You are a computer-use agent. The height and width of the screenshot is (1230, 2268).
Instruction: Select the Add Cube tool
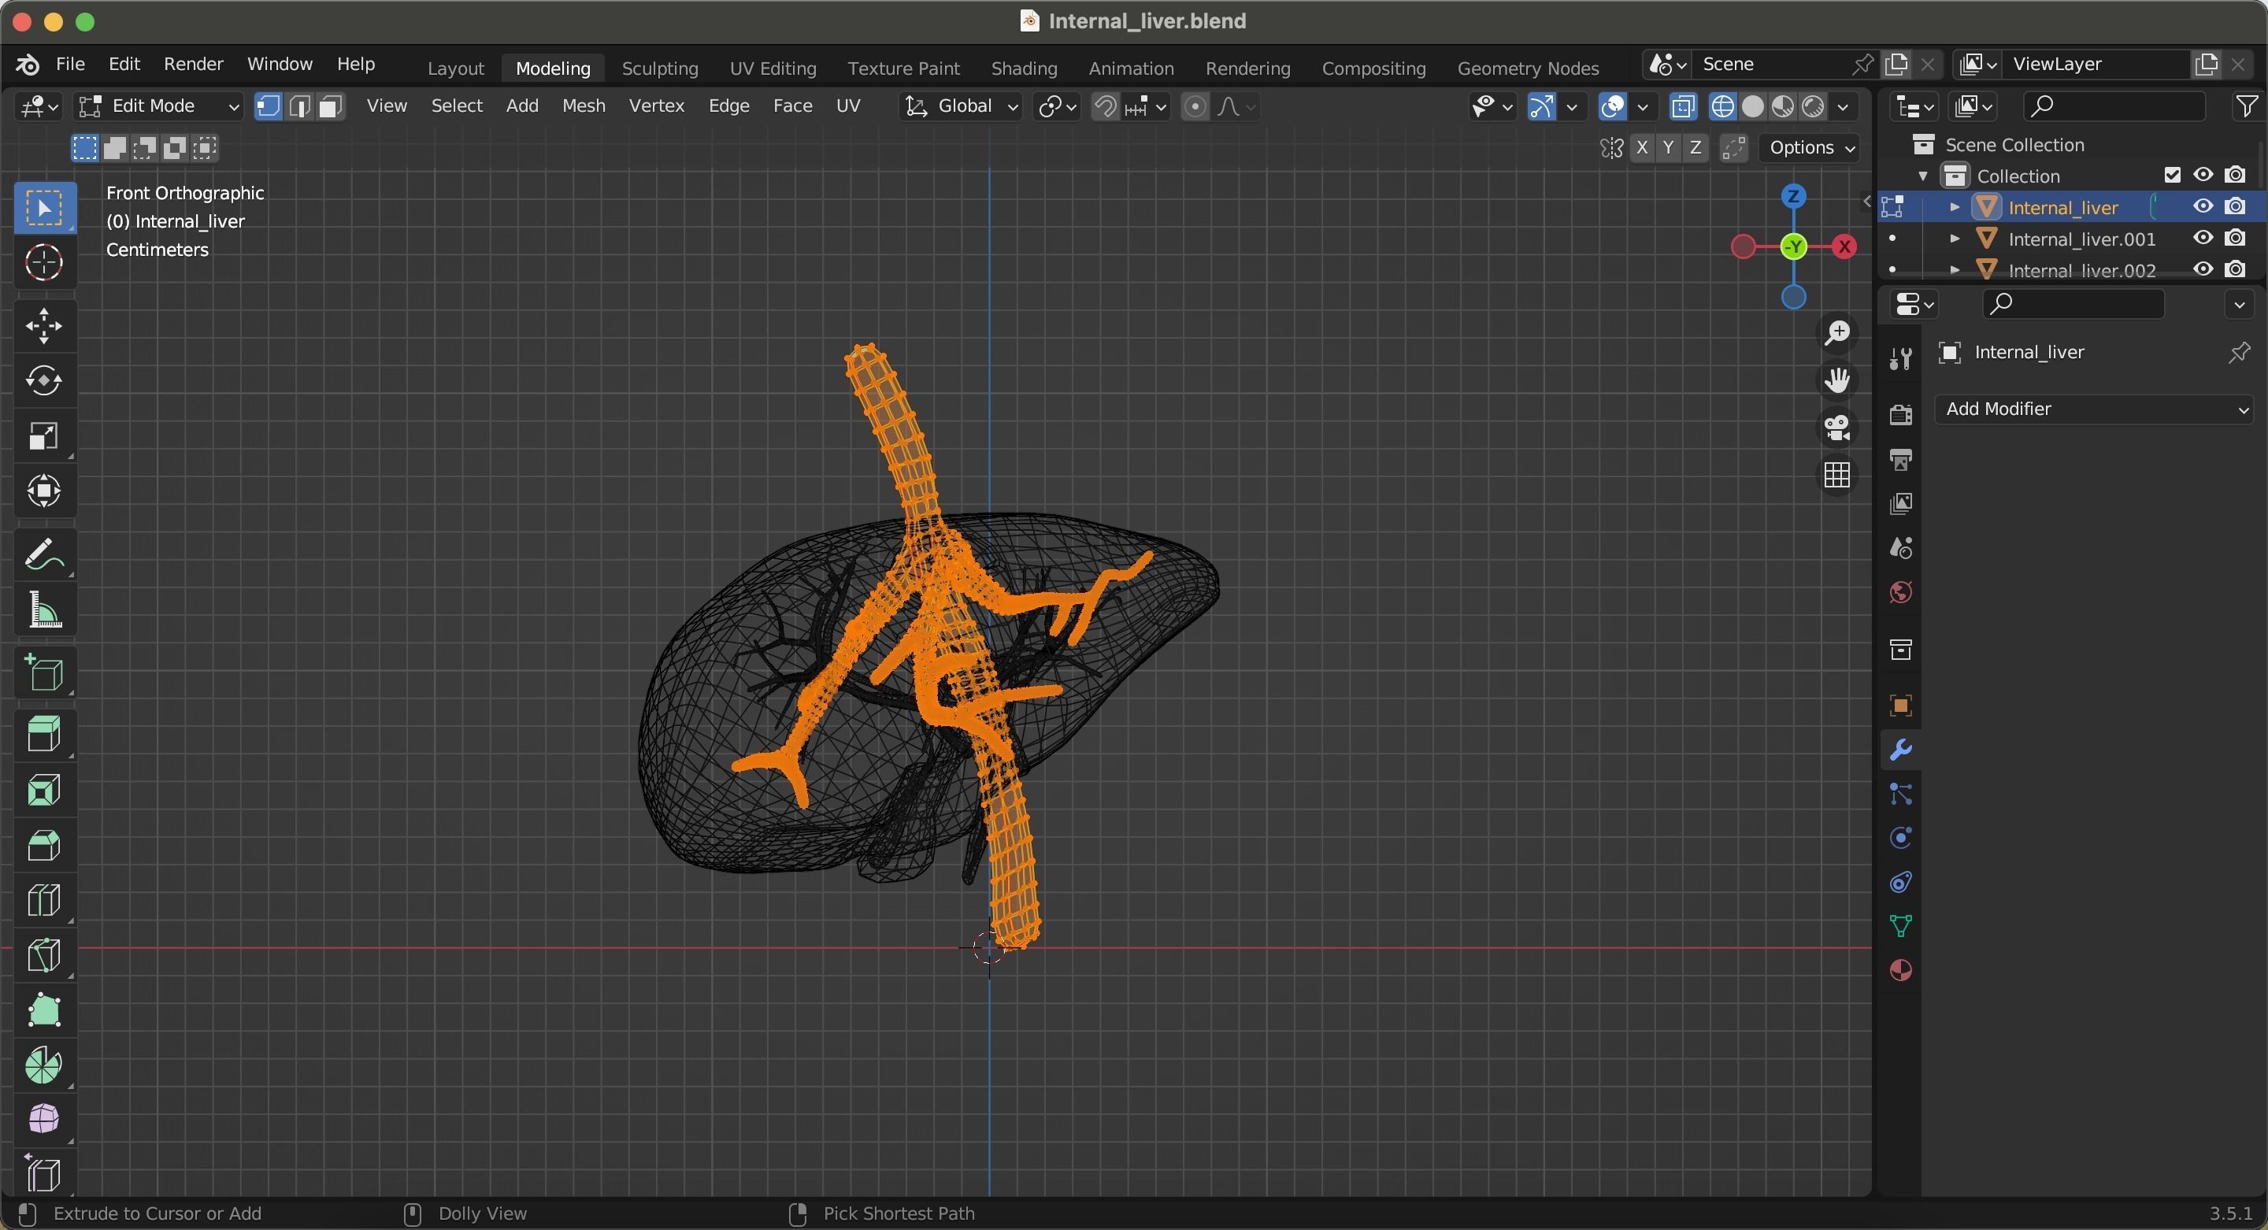(44, 673)
